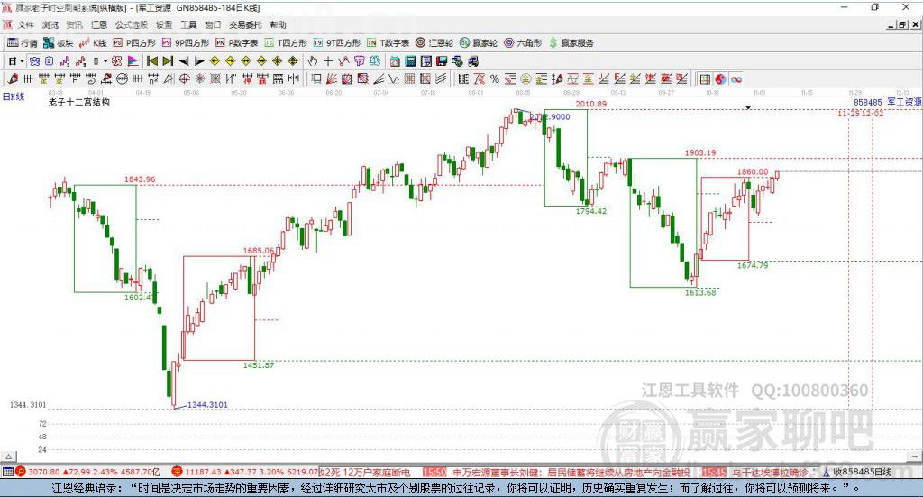
Task: Open the 窗口 menu
Action: 213,24
